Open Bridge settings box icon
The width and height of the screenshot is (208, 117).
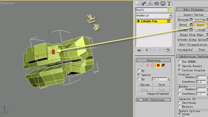[x=191, y=30]
